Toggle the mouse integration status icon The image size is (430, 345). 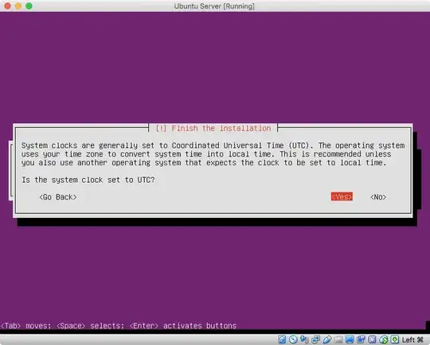point(384,339)
